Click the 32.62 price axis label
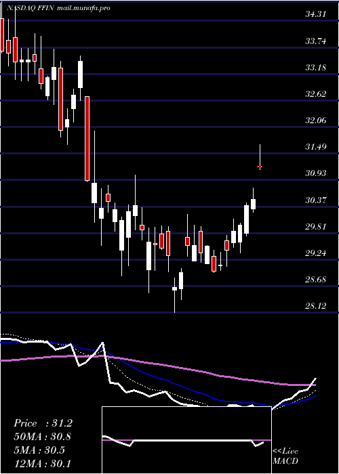 pyautogui.click(x=316, y=93)
